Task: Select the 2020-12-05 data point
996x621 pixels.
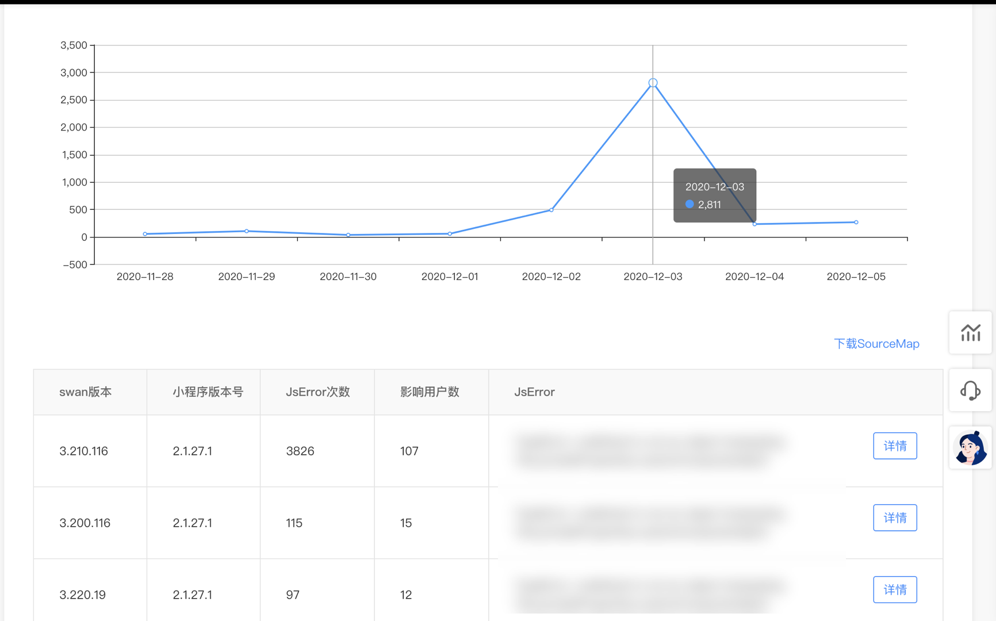Action: click(856, 222)
